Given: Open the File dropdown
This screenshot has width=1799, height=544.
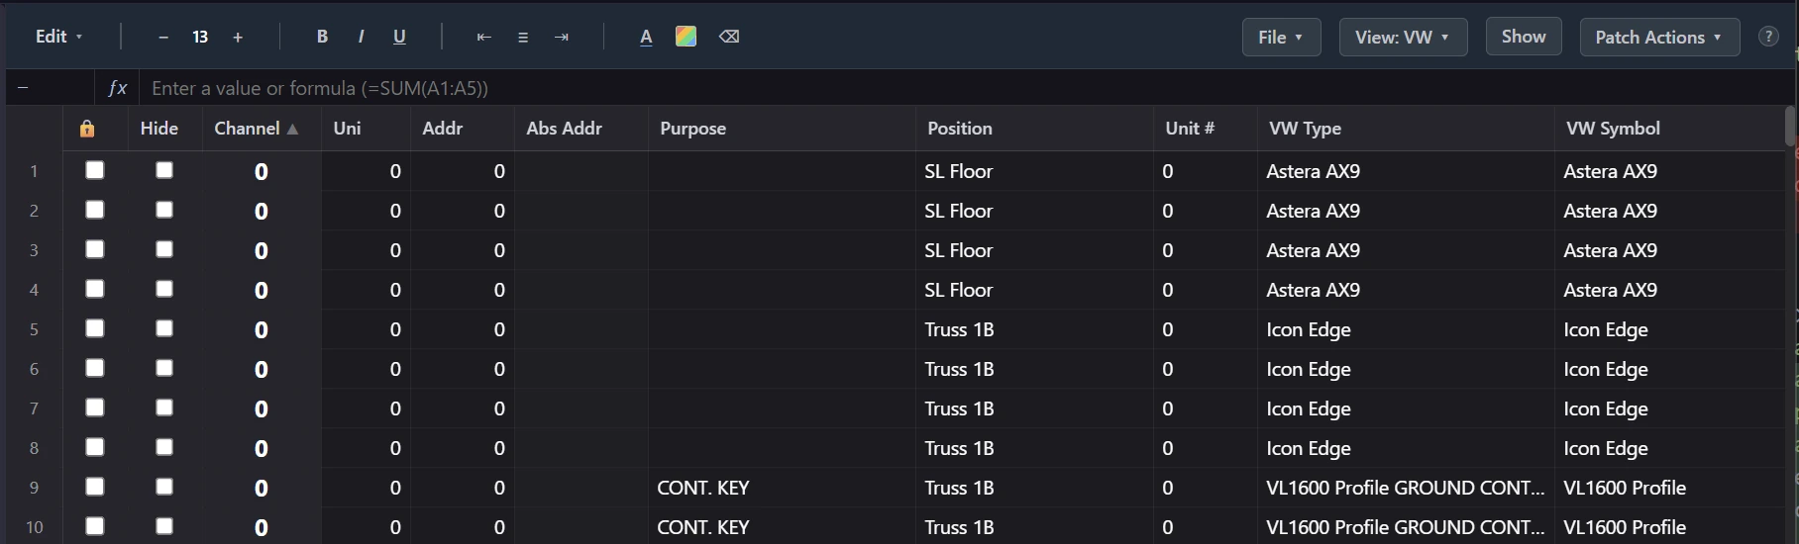Looking at the screenshot, I should (x=1281, y=37).
